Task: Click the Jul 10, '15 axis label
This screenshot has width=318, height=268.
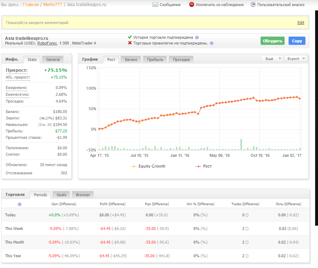Action: pyautogui.click(x=139, y=155)
